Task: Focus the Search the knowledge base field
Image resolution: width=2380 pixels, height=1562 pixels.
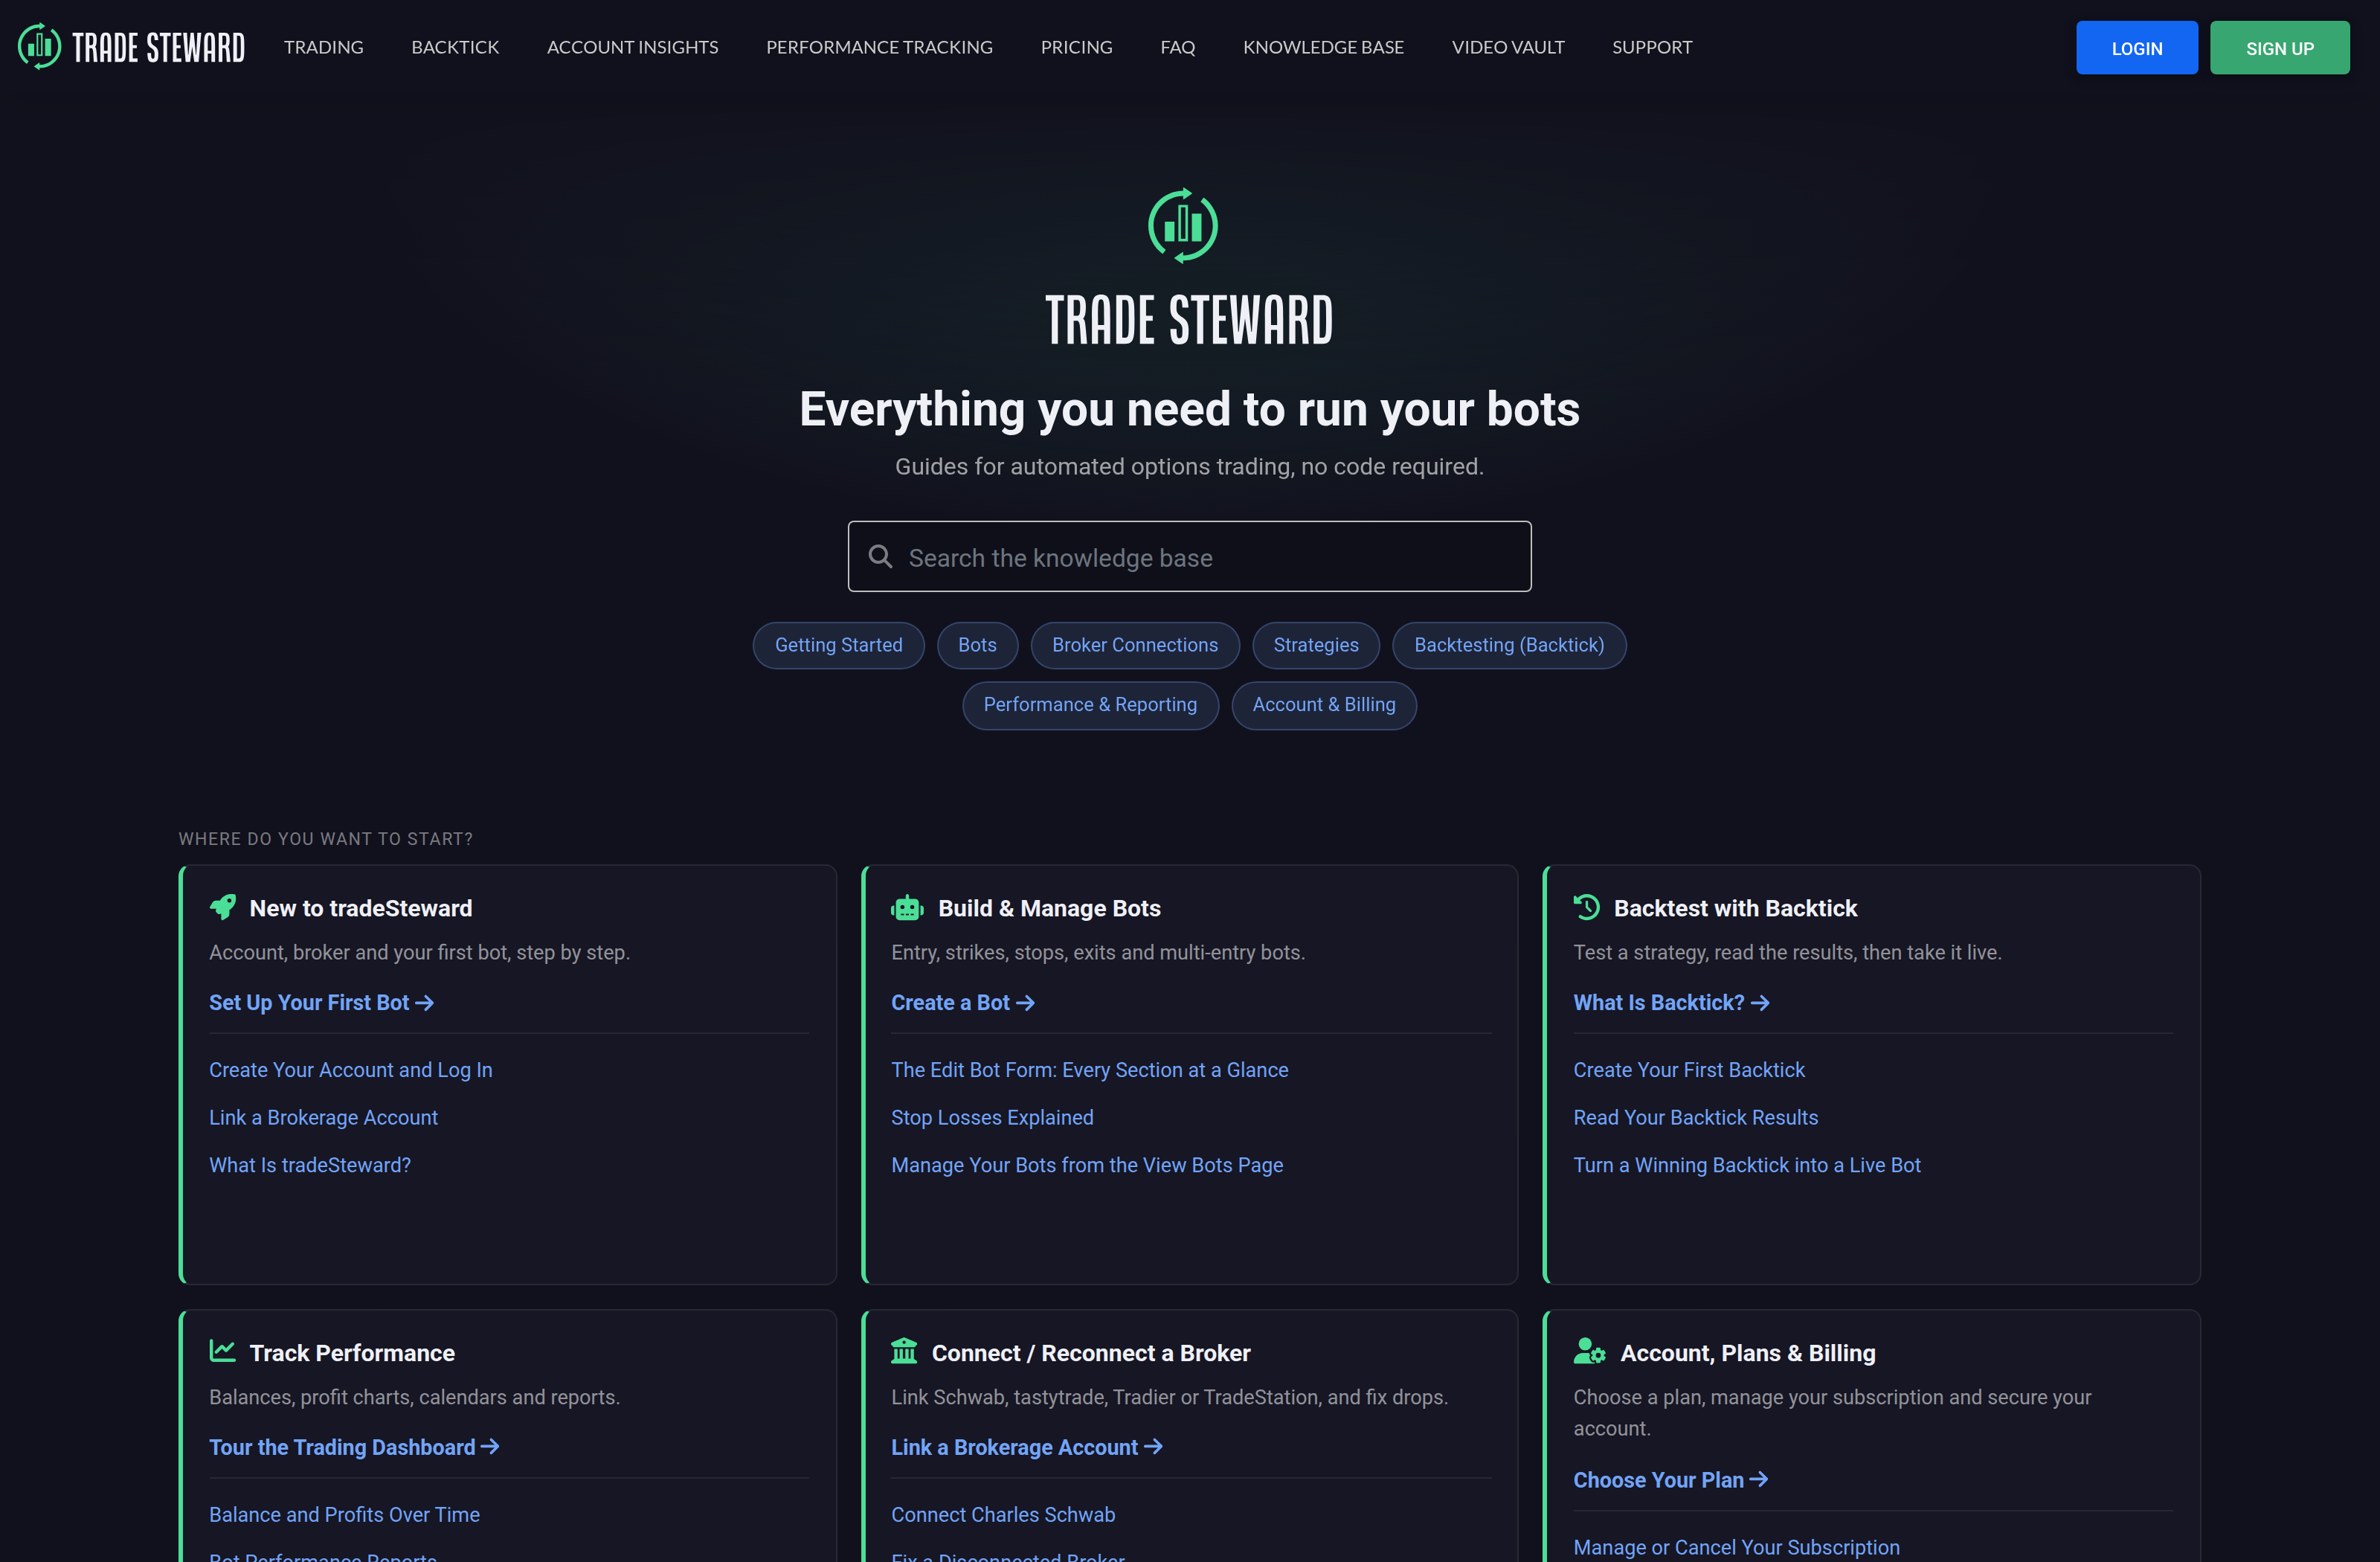Action: coord(1189,556)
